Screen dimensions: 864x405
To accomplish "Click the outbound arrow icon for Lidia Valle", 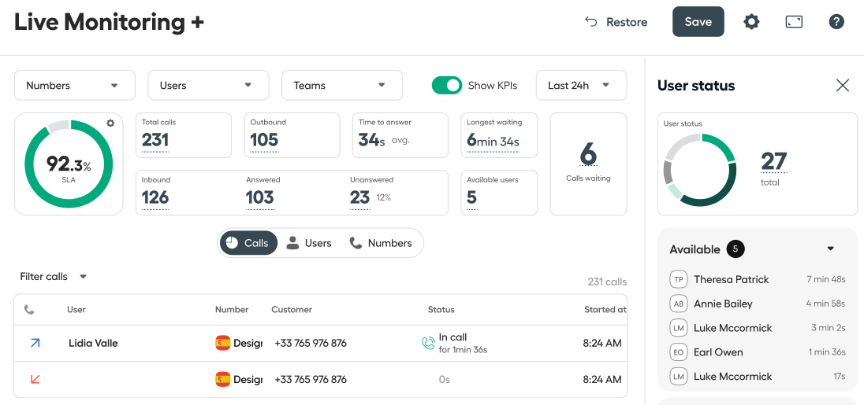I will coord(35,343).
